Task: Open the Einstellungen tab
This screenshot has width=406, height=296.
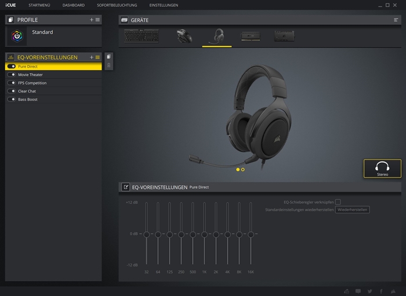Action: pyautogui.click(x=164, y=5)
